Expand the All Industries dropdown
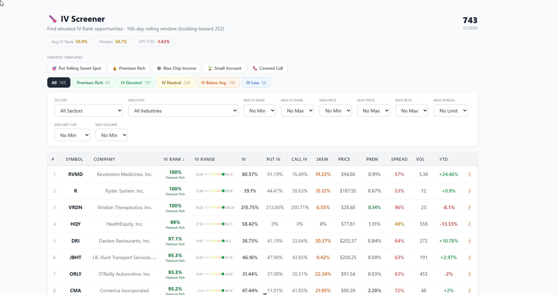557x295 pixels. pos(183,110)
